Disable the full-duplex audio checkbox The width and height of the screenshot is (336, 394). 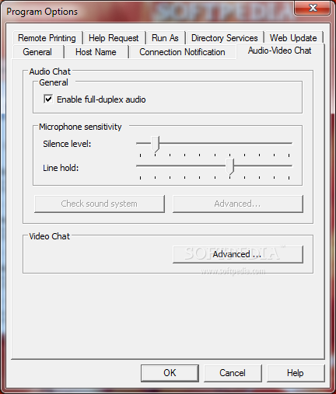[48, 99]
